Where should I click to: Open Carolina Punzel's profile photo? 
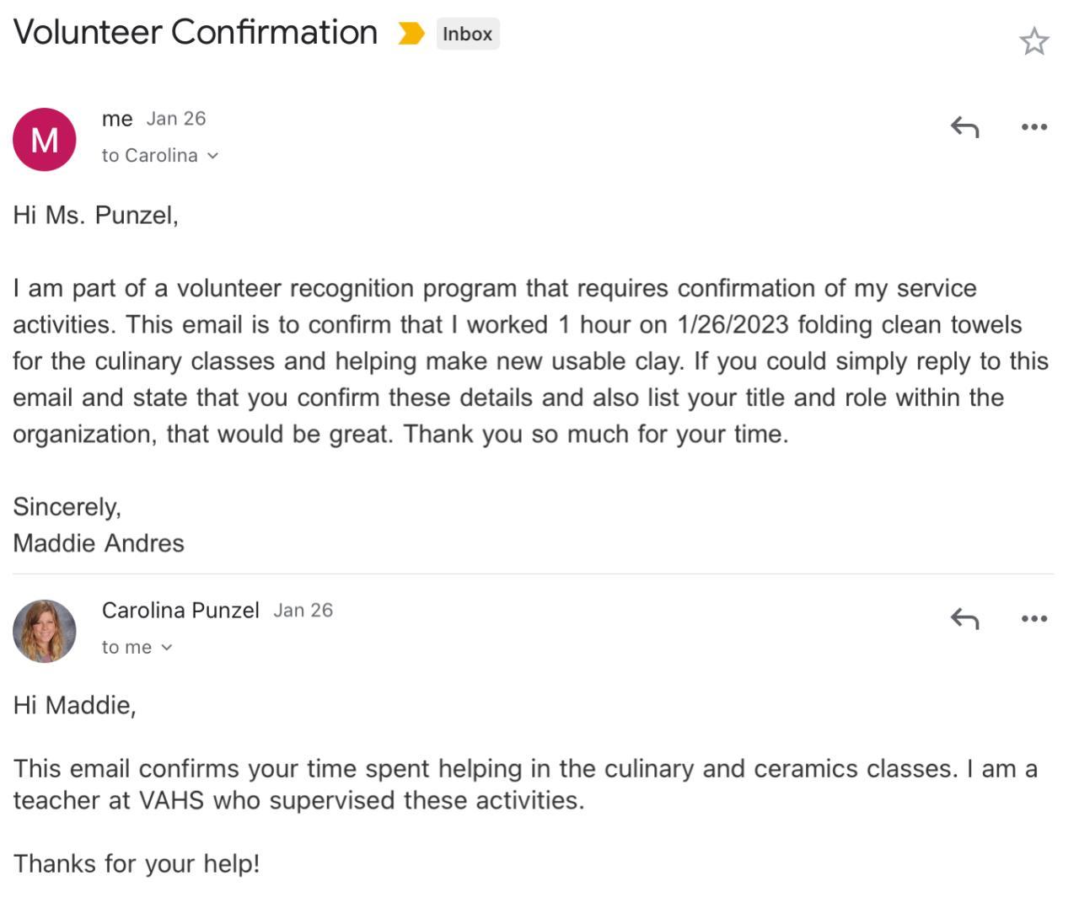(45, 631)
